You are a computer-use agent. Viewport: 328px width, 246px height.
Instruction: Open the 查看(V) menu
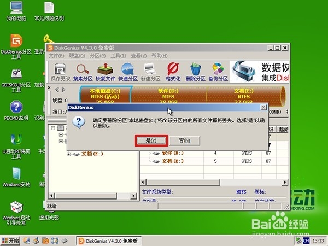click(139, 56)
